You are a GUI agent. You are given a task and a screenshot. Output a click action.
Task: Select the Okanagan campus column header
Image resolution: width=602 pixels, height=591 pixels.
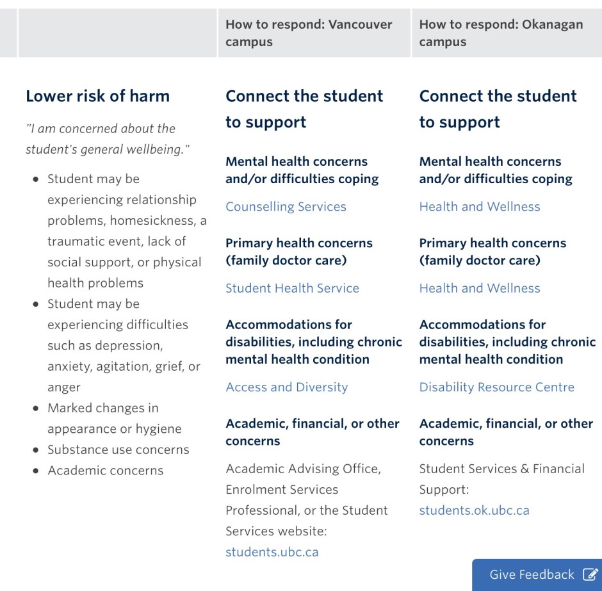(501, 33)
